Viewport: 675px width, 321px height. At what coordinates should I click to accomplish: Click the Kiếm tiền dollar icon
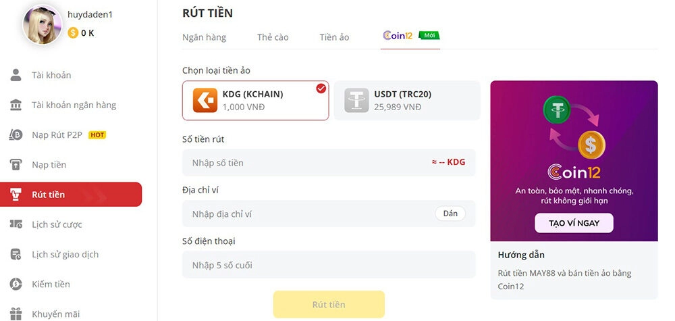point(16,284)
